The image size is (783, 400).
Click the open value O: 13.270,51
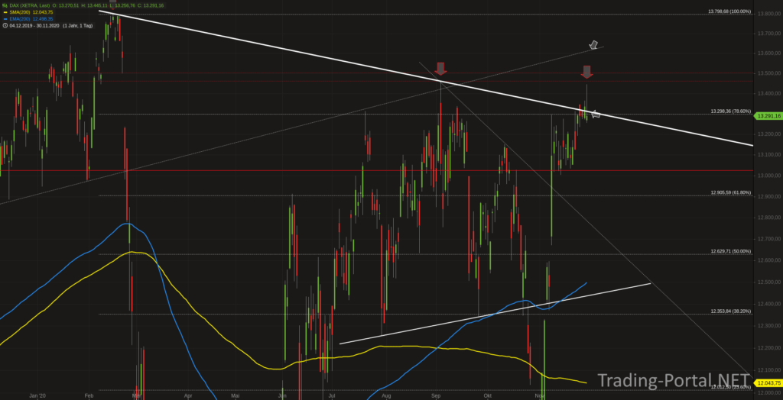tap(67, 5)
